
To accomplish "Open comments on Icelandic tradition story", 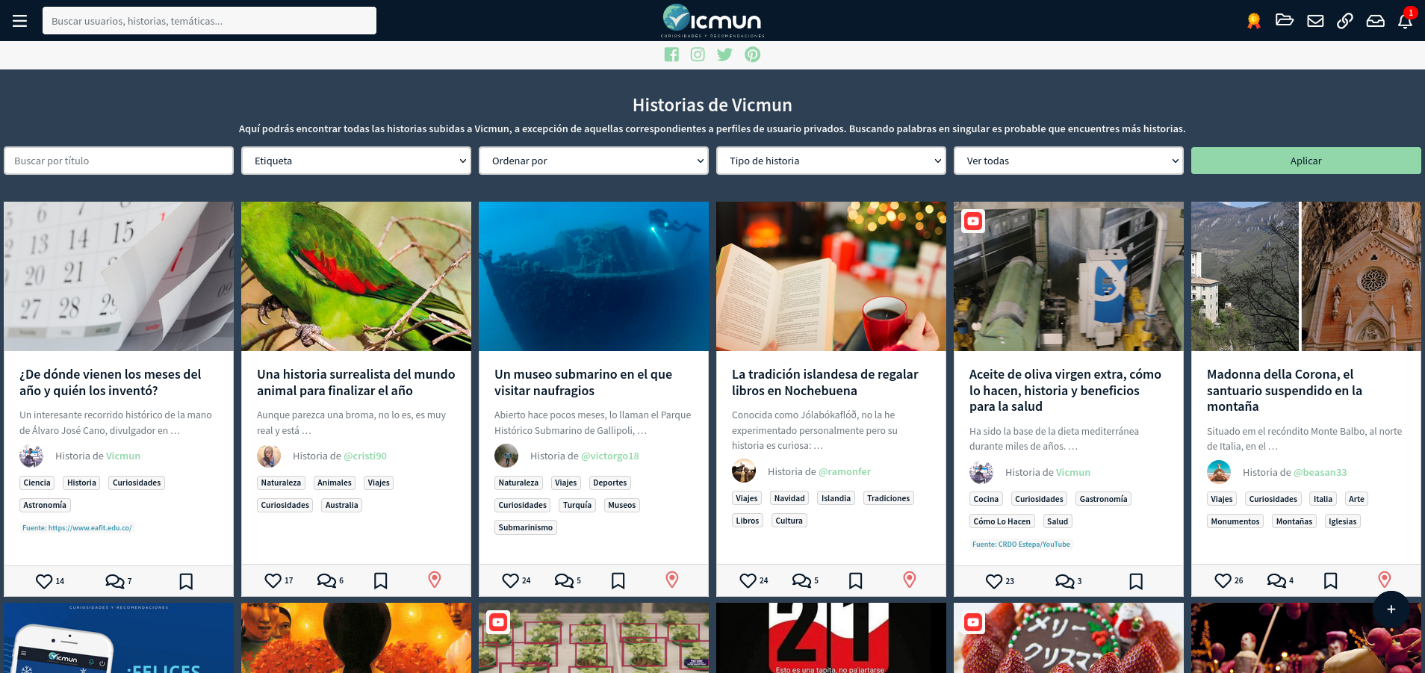I will [x=801, y=580].
